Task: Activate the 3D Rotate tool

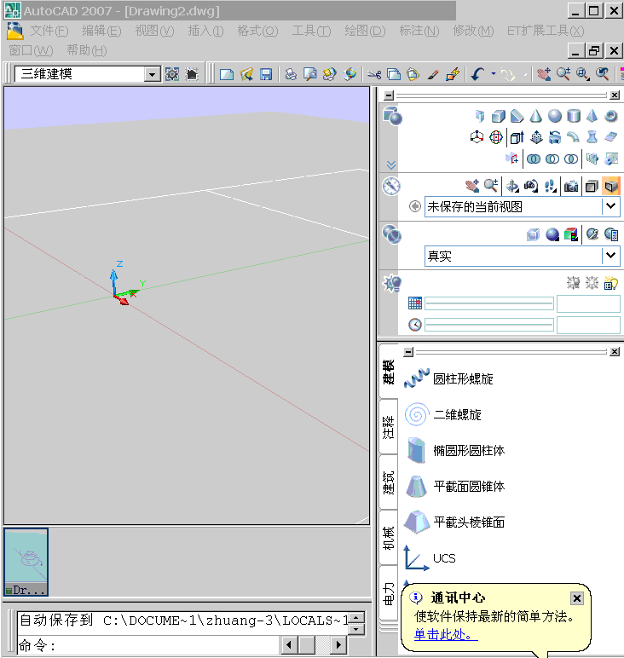Action: (495, 137)
